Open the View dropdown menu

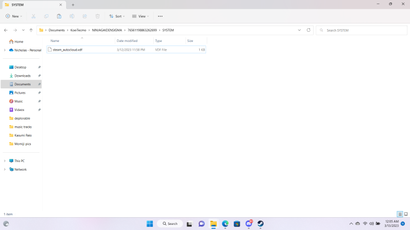[x=140, y=16]
